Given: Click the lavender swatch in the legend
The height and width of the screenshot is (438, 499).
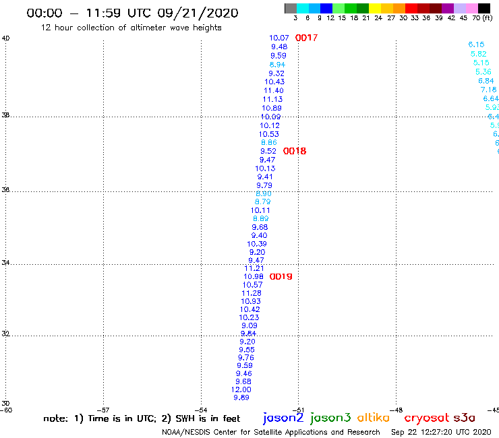Looking at the screenshot, I should point(459,8).
